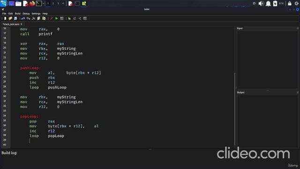Open the panel text editor launcher beside Firefox
The image size is (300, 169).
click(25, 3)
